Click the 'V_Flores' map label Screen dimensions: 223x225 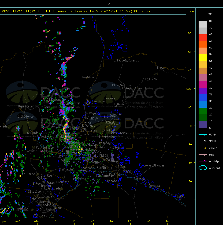(x=40, y=215)
